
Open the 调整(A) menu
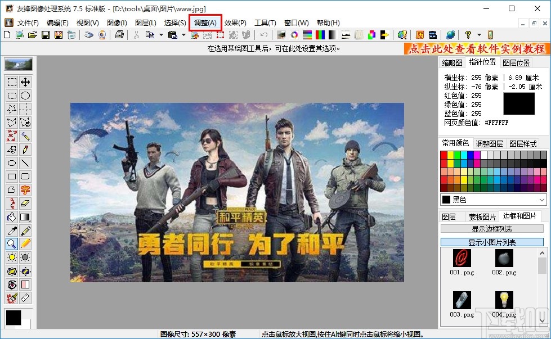pyautogui.click(x=205, y=23)
